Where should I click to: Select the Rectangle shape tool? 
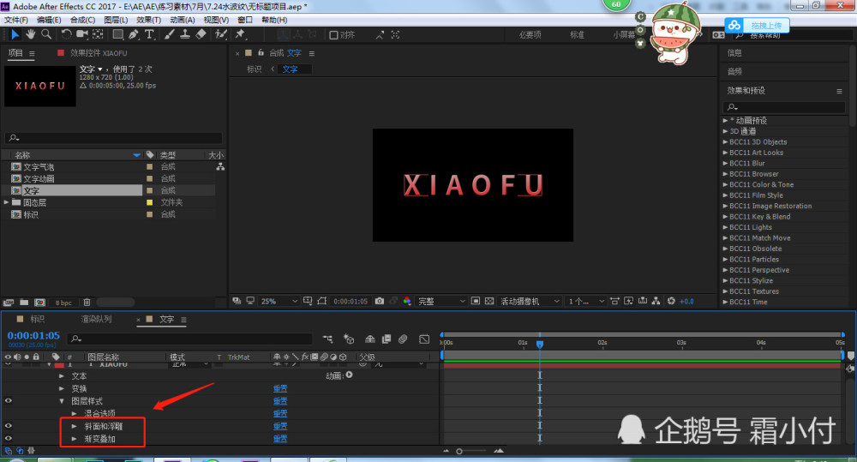(117, 34)
